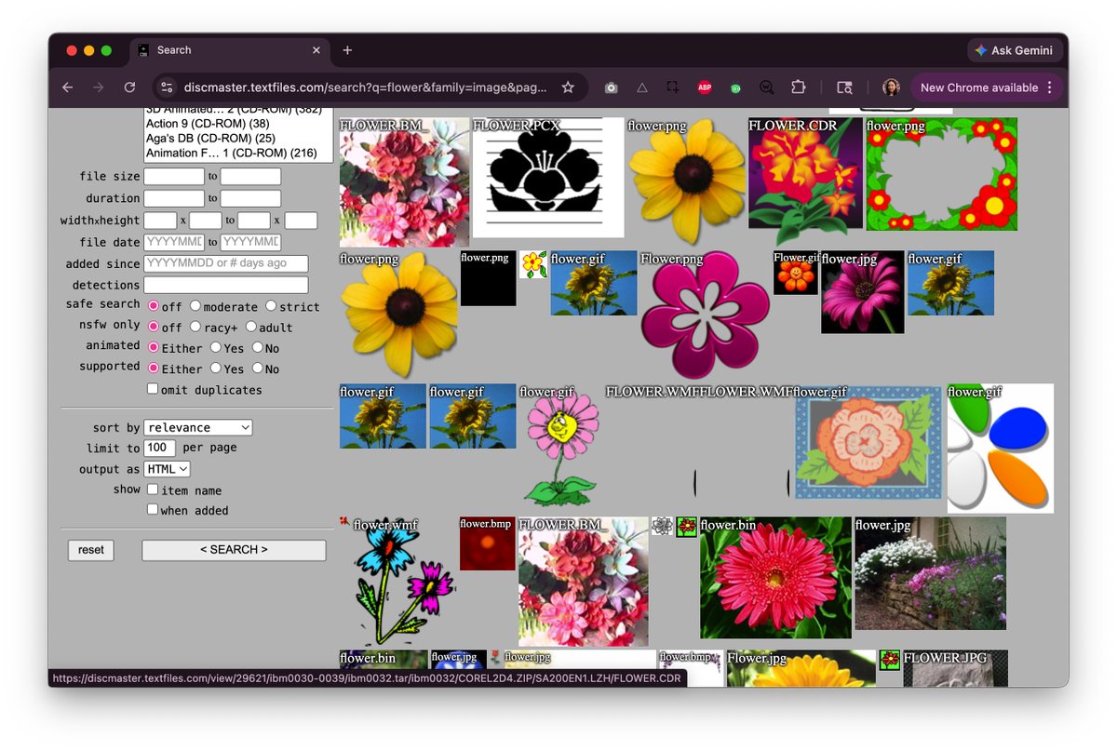Open the tab search icon before avatar

coord(844,87)
